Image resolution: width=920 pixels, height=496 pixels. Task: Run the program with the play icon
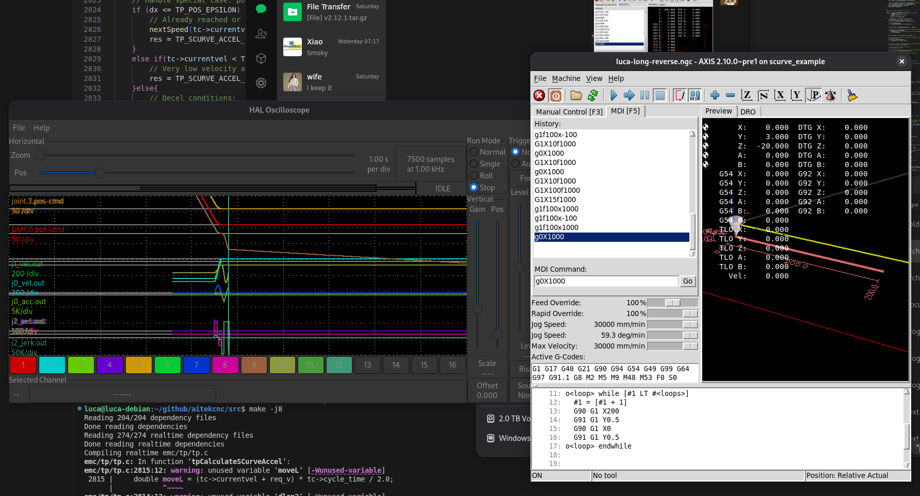click(614, 95)
